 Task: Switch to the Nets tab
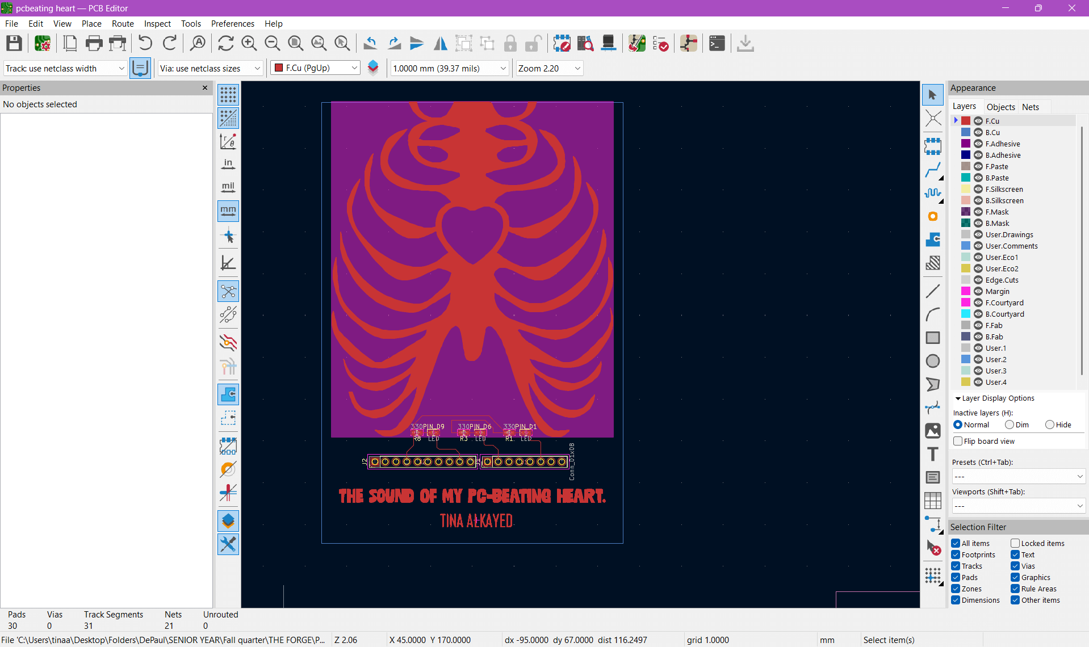pyautogui.click(x=1031, y=107)
